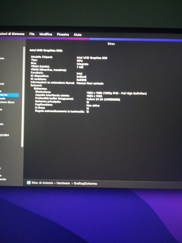Screen dimensions: 182x243
Task: Click the iMac computer icon in the path bar
Action: pos(29,183)
